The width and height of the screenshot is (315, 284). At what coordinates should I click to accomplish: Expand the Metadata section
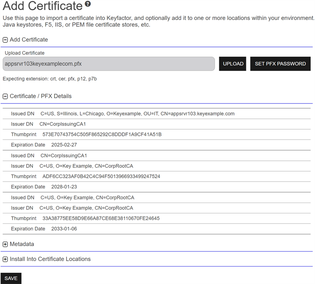click(5, 244)
